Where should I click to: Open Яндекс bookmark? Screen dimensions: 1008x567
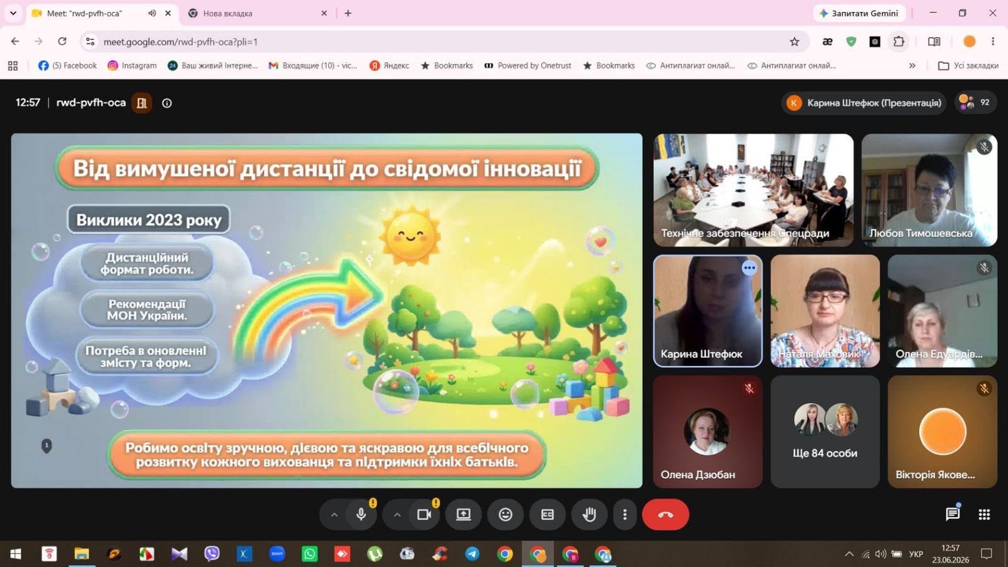(389, 66)
